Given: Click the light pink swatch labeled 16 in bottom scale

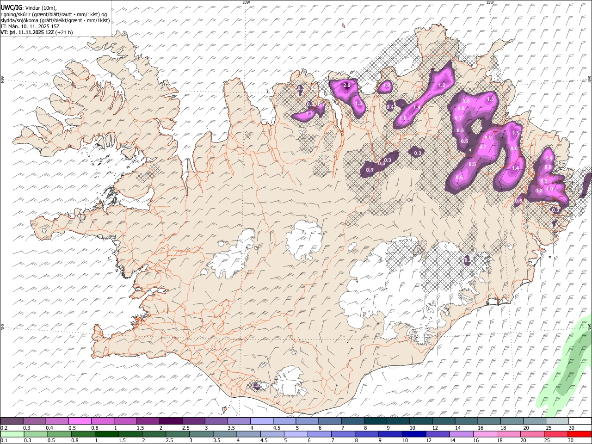Looking at the screenshot, I should click(x=485, y=434).
